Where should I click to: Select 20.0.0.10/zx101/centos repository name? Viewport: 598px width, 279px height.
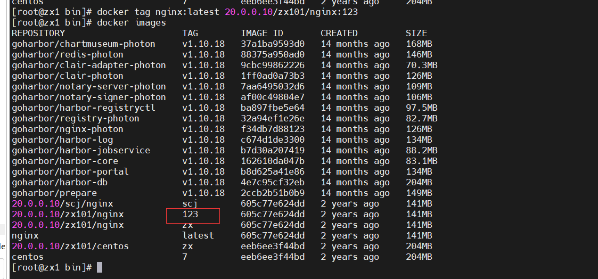pos(70,247)
